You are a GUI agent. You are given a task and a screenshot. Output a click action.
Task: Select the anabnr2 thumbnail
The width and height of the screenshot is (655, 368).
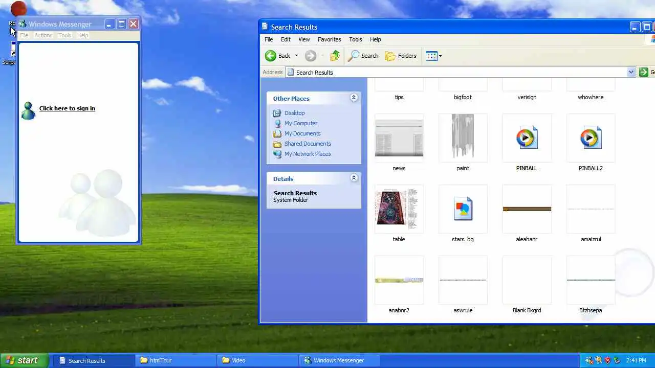click(x=399, y=280)
